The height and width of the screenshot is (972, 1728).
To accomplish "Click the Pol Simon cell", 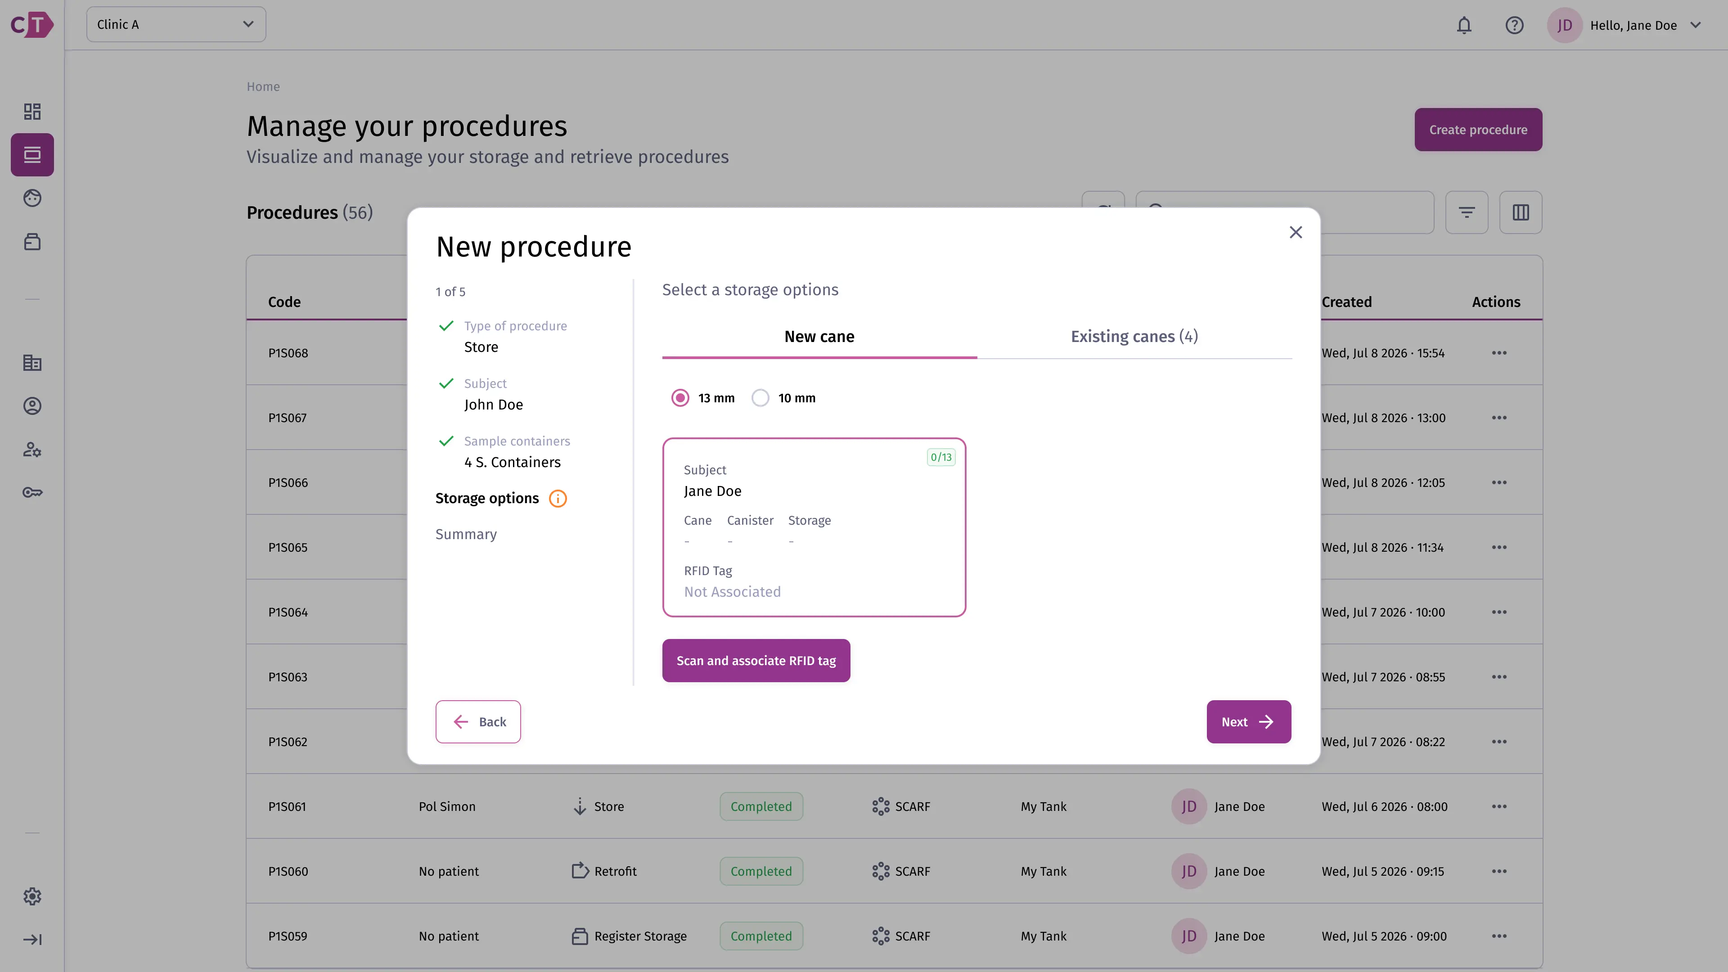I will (x=447, y=806).
